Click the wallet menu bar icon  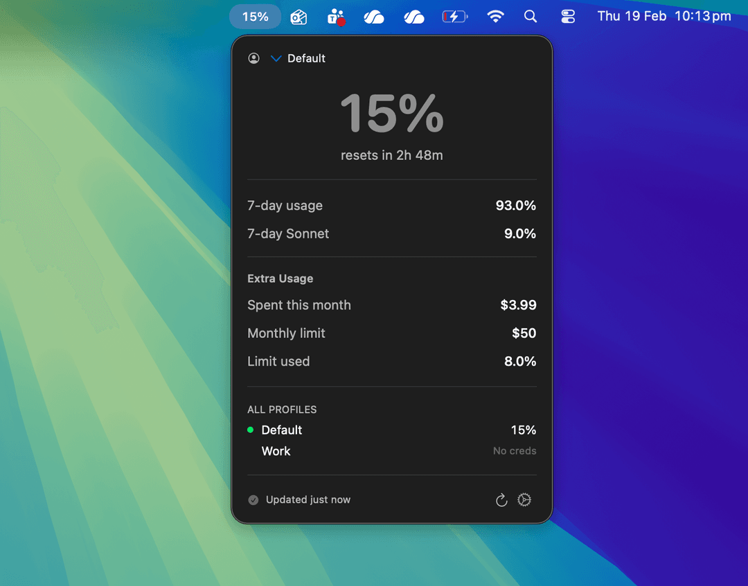click(x=298, y=16)
